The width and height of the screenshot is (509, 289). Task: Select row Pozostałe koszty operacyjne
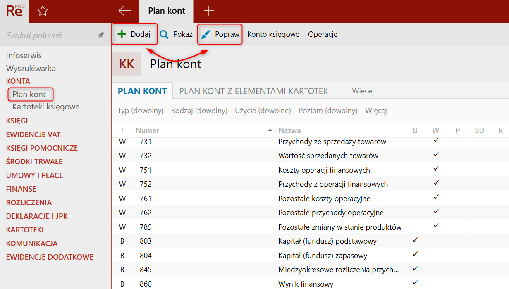310,199
